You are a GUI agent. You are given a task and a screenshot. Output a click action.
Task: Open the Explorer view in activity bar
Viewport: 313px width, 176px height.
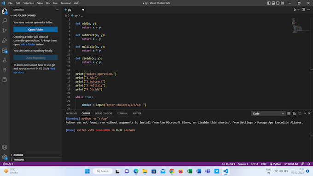tap(5, 11)
